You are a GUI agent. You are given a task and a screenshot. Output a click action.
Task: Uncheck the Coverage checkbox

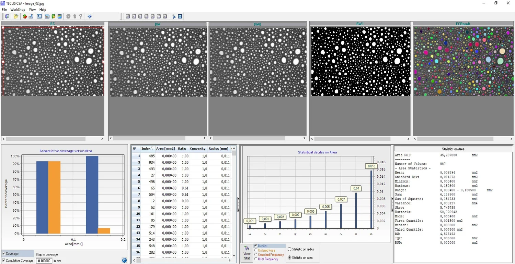[x=3, y=253]
